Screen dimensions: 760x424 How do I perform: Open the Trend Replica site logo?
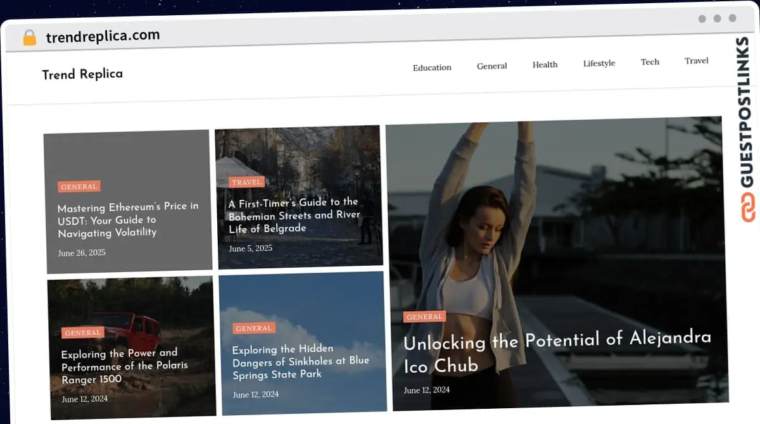tap(82, 74)
